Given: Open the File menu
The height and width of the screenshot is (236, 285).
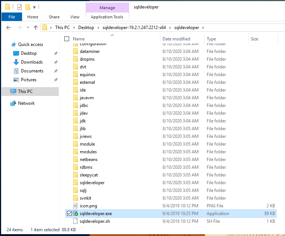Looking at the screenshot, I should [x=12, y=17].
